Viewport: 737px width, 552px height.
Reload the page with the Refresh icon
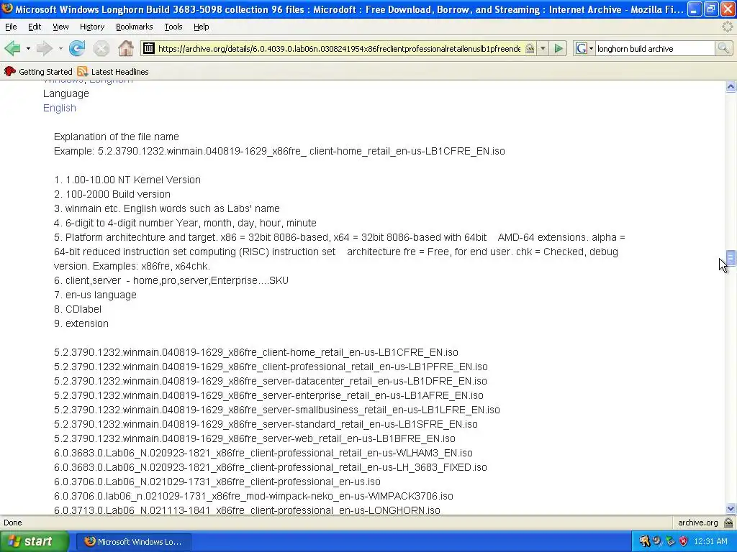click(x=77, y=48)
